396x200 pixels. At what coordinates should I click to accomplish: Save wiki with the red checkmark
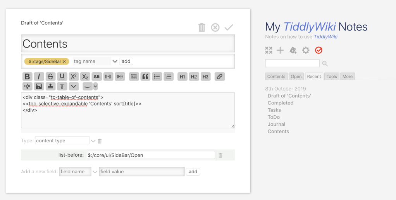point(319,50)
